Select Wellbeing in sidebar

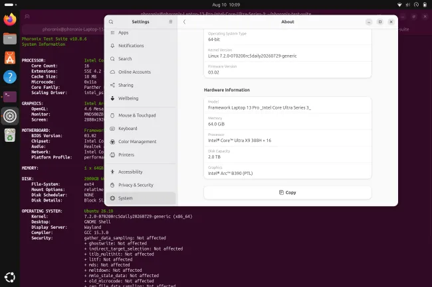[x=141, y=98]
